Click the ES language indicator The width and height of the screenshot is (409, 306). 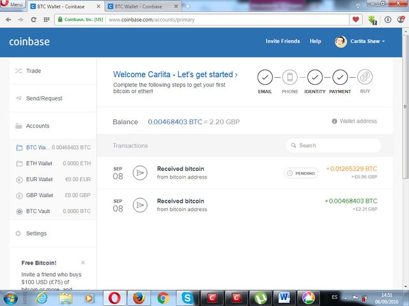(335, 297)
